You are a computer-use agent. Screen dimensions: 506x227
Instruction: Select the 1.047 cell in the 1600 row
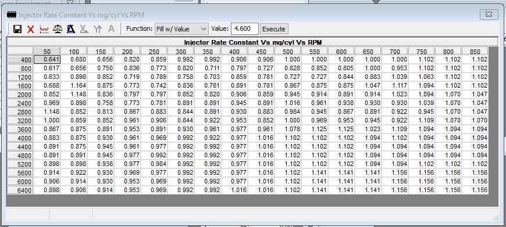(x=368, y=86)
